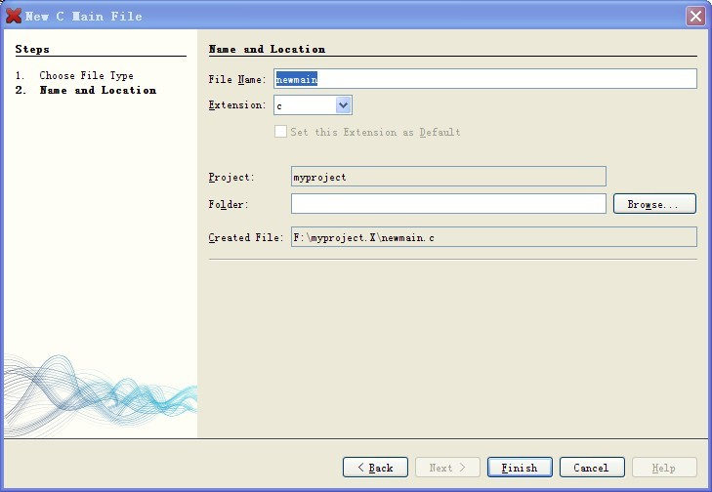Screen dimensions: 712x492
Task: Click the Created File label
Action: 246,237
